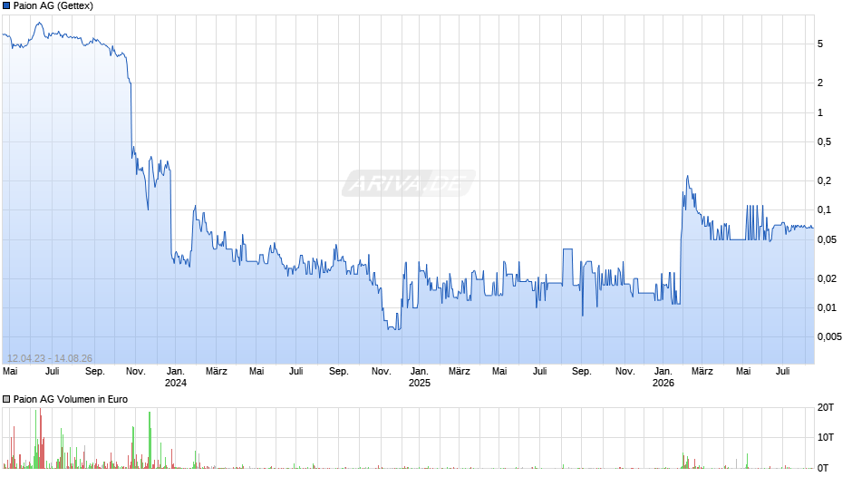Click price axis value '0,05'
The image size is (852, 477).
tap(827, 239)
